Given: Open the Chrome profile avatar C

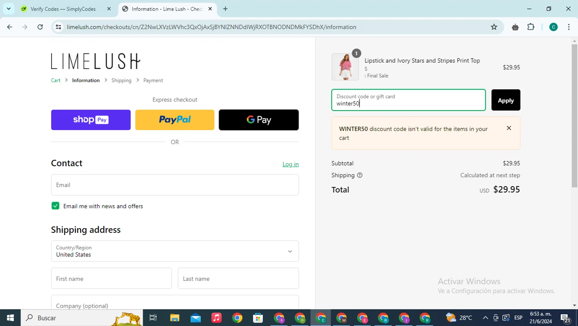Looking at the screenshot, I should point(553,27).
